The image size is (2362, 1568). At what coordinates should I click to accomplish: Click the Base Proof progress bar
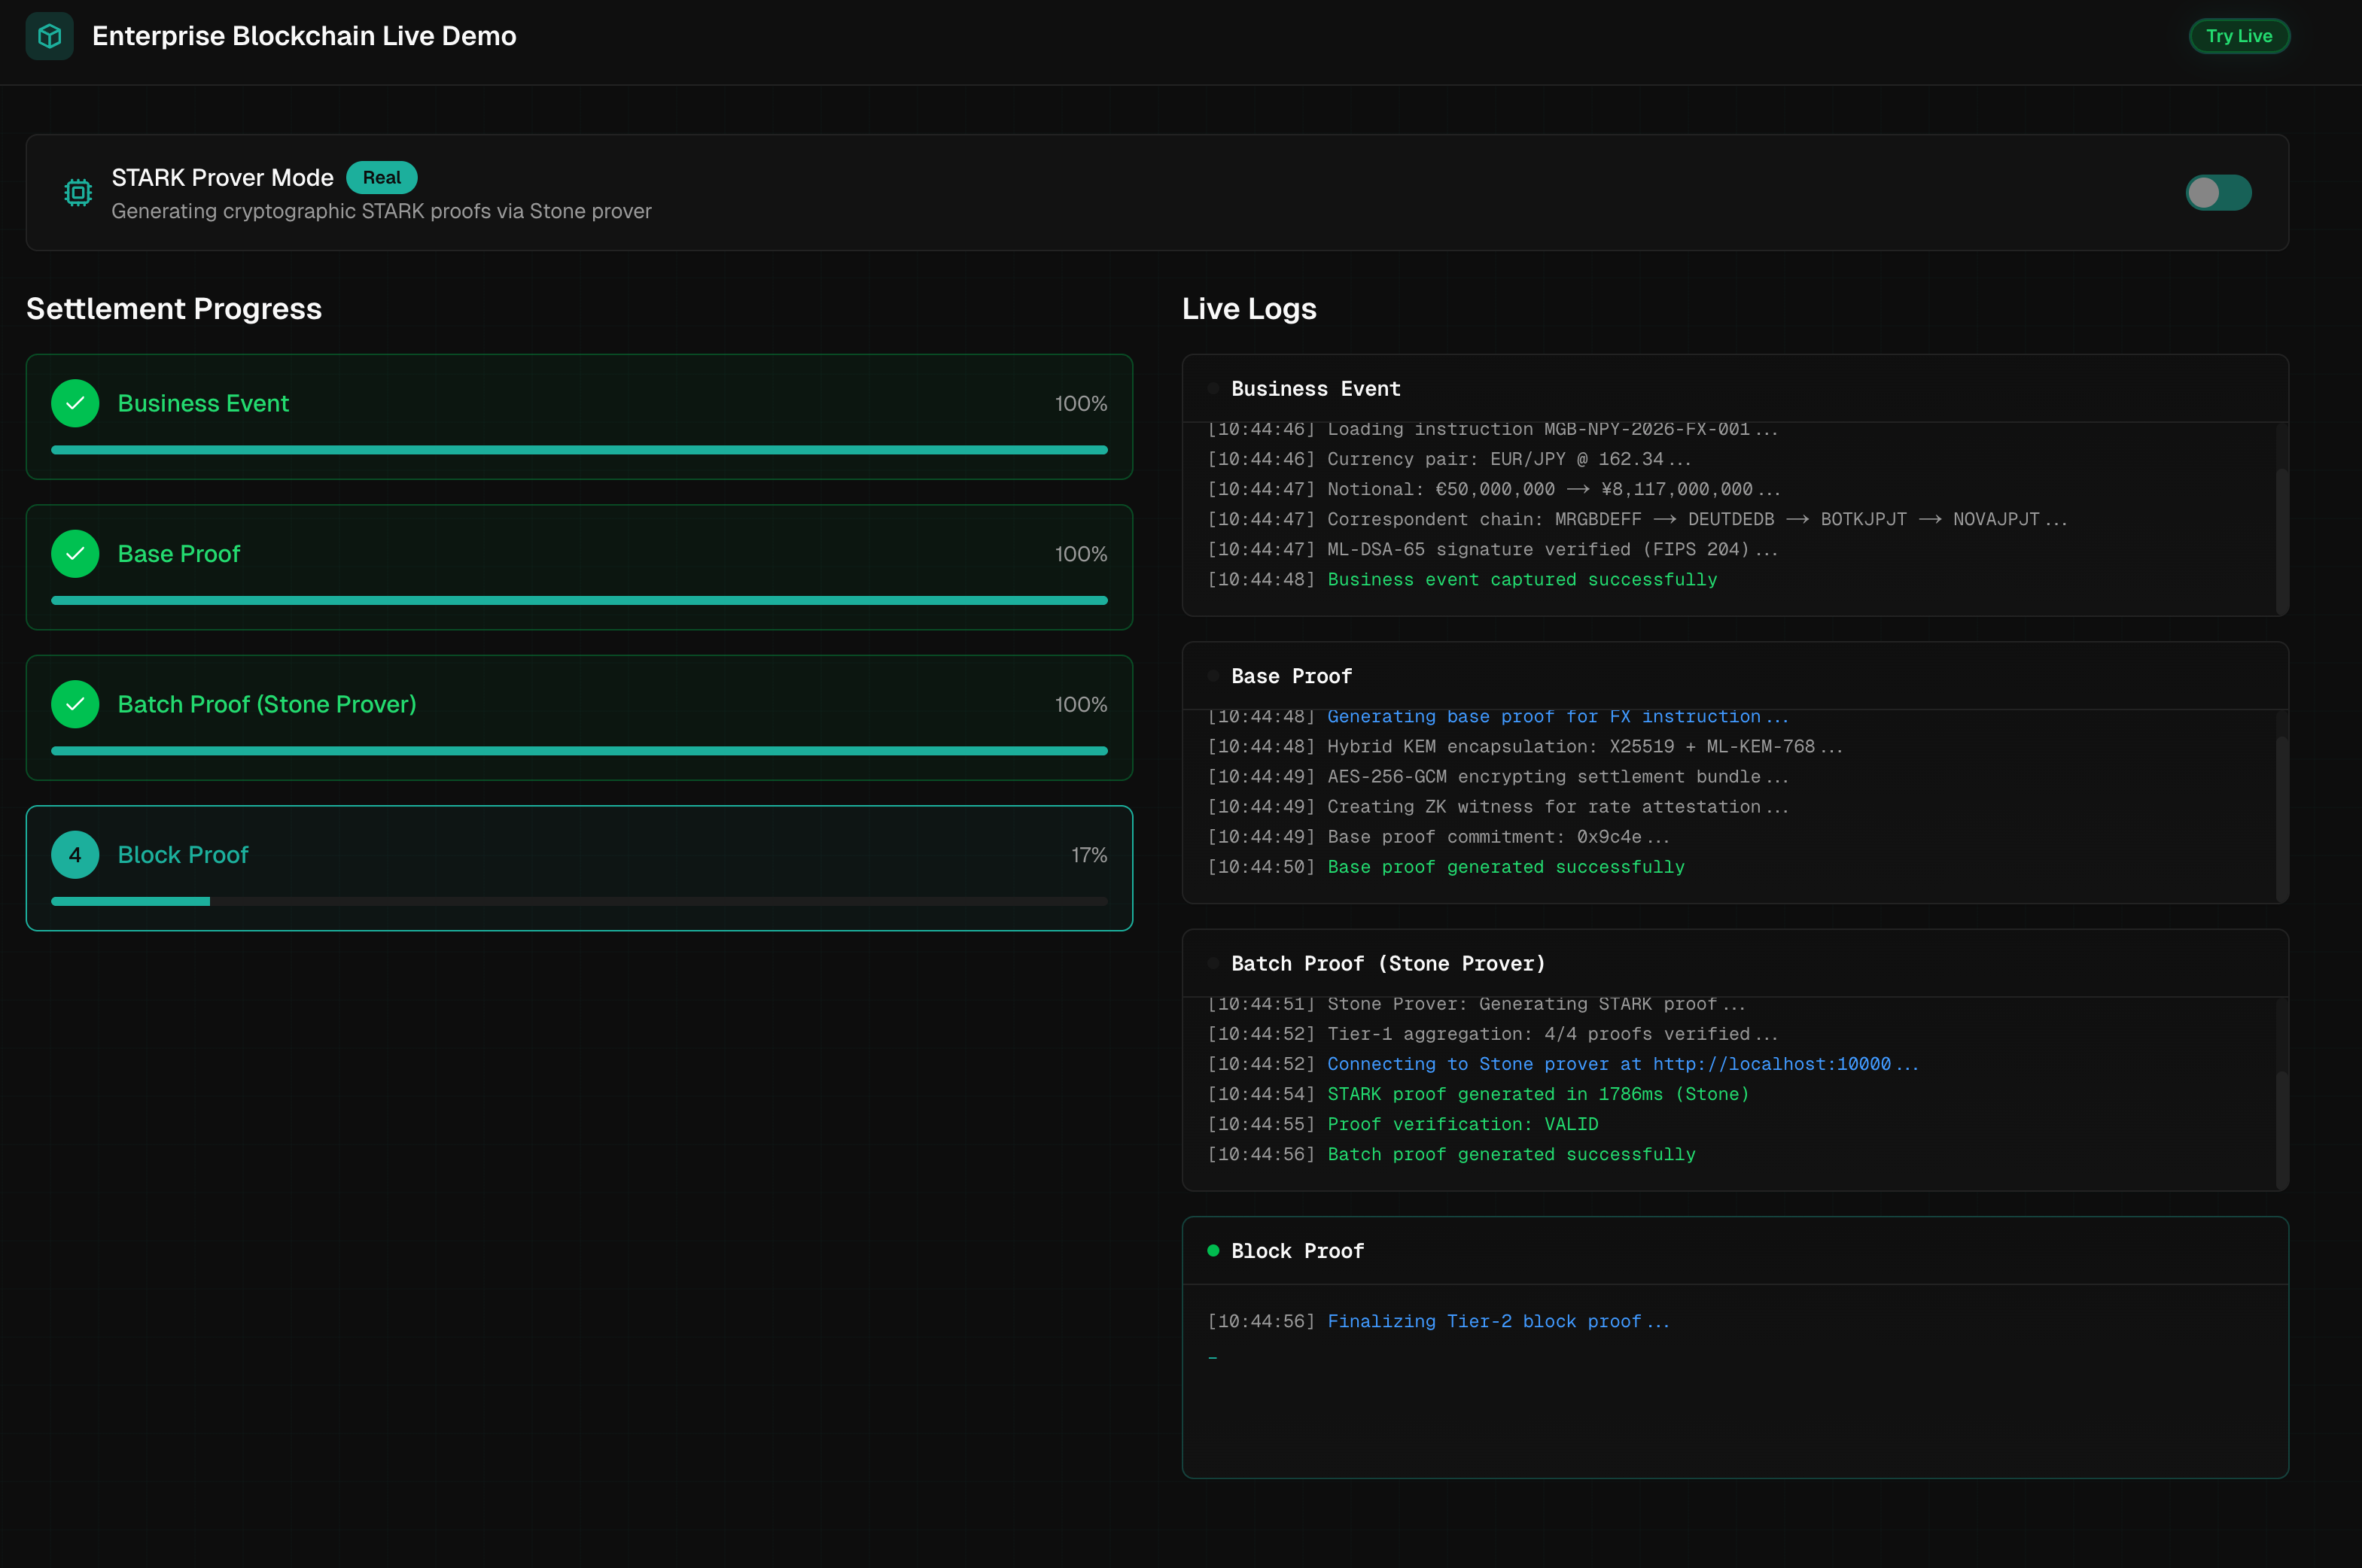point(580,600)
